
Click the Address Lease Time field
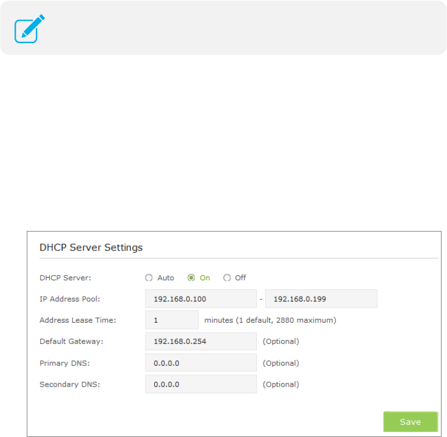172,320
